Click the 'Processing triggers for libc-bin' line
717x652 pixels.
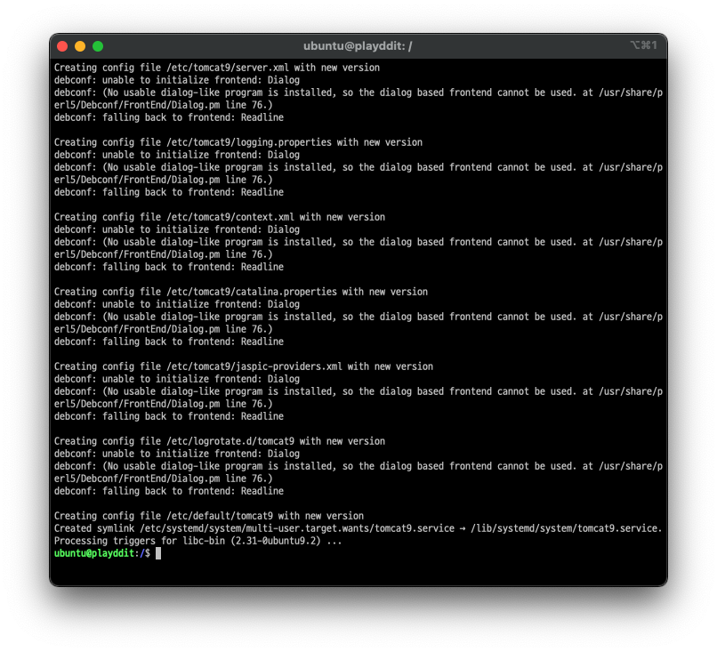point(198,541)
